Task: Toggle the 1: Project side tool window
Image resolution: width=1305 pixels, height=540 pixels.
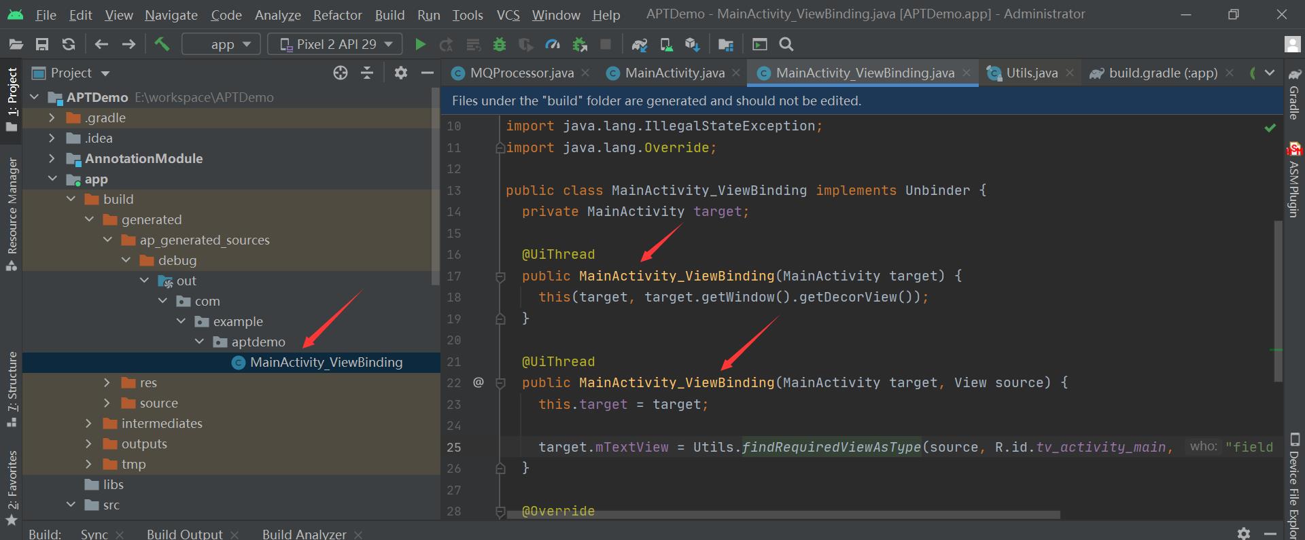Action: (12, 101)
